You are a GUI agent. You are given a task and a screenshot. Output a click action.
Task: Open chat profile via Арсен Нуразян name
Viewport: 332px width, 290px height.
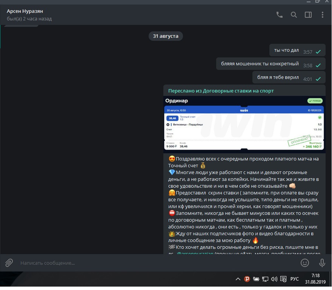(x=25, y=11)
